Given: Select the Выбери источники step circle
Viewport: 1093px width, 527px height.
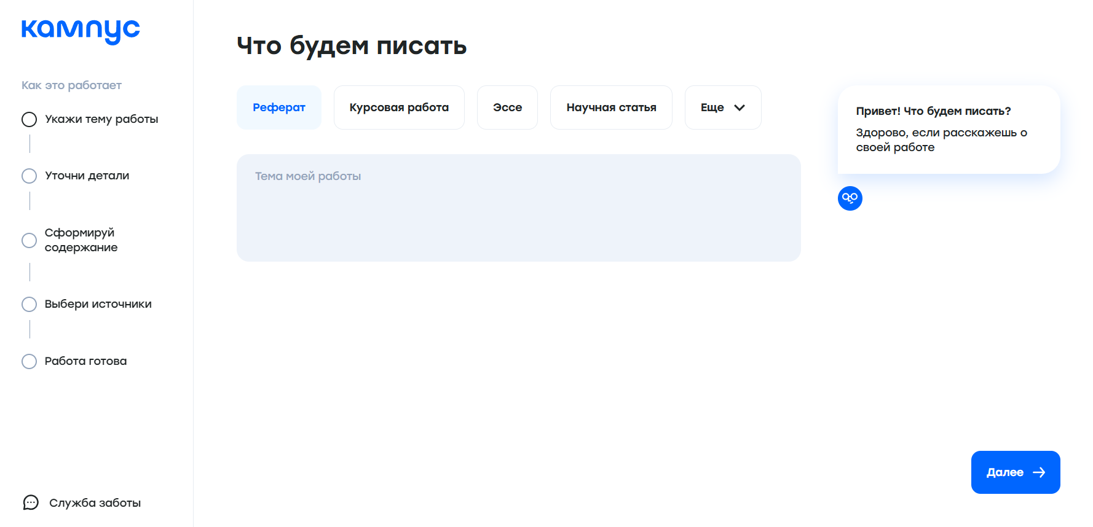Looking at the screenshot, I should (29, 304).
